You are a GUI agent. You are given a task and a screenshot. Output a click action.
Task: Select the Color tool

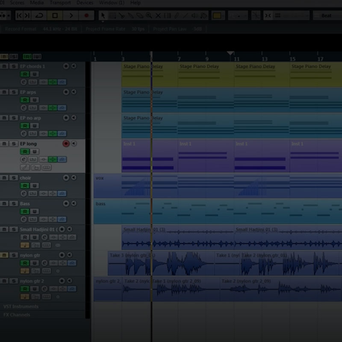point(204,16)
